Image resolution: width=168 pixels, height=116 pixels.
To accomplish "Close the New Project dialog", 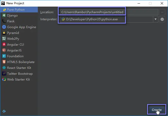I will tap(162, 3).
